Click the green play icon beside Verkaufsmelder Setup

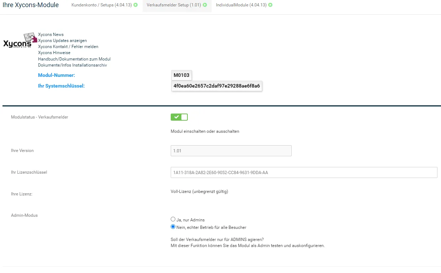tap(205, 5)
